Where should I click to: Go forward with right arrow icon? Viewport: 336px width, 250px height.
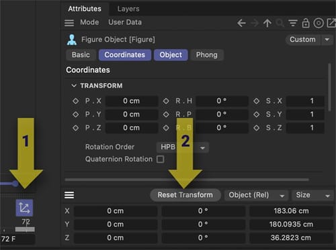click(255, 23)
